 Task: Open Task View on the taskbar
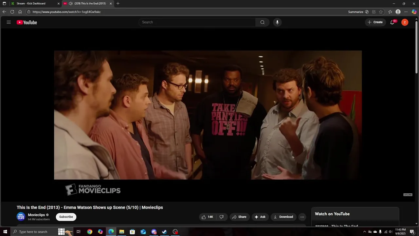pyautogui.click(x=79, y=232)
